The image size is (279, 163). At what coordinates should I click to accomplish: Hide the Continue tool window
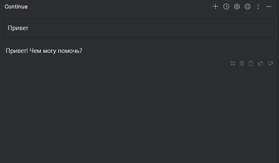(269, 7)
